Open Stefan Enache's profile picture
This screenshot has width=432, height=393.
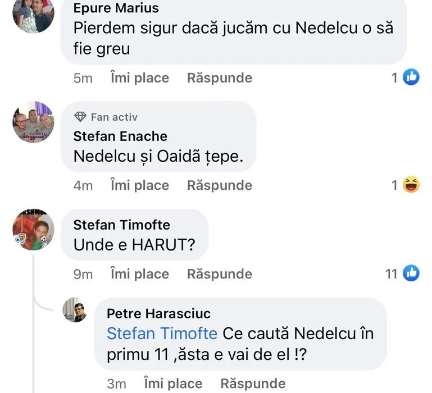(x=33, y=122)
